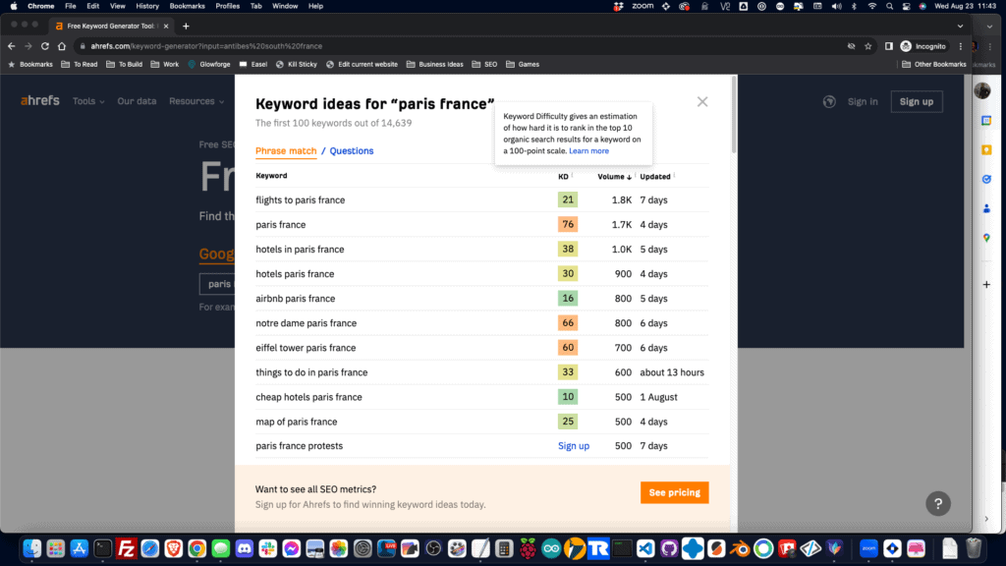Click the Kill Sticky bookmarklet
1006x566 pixels.
pyautogui.click(x=297, y=64)
